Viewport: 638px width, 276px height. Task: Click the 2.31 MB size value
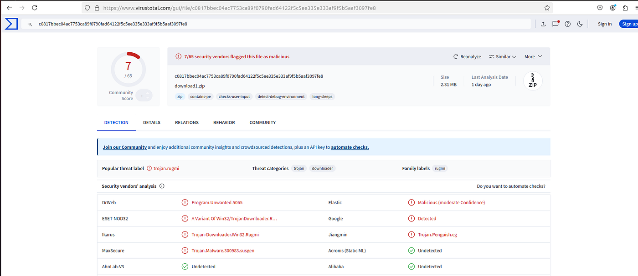tap(448, 85)
